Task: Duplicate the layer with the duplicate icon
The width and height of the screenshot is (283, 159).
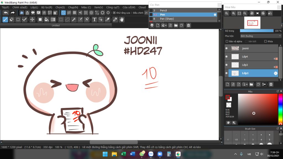Action: [x=258, y=84]
